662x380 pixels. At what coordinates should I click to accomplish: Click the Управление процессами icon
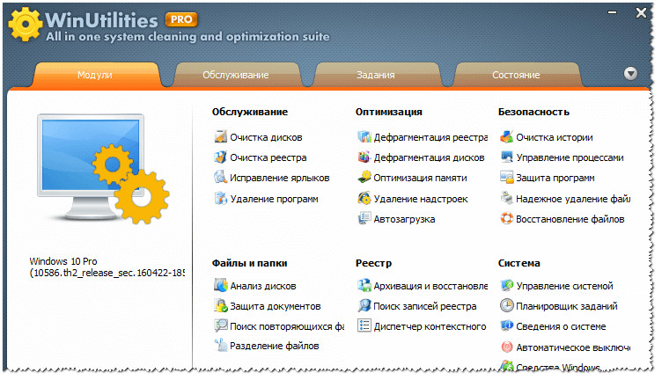click(x=507, y=157)
